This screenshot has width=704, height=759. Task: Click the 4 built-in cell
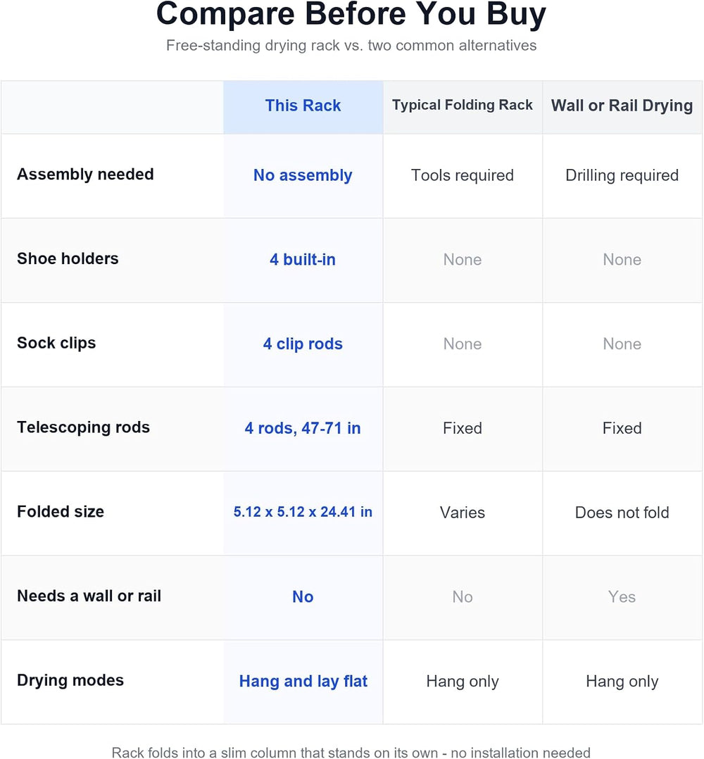(x=303, y=259)
